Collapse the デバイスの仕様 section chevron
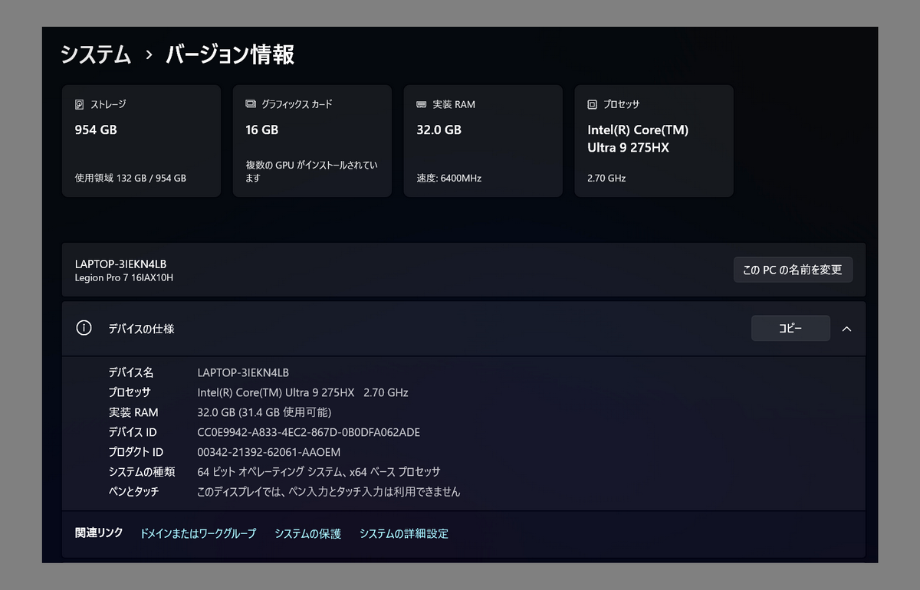 coord(846,328)
